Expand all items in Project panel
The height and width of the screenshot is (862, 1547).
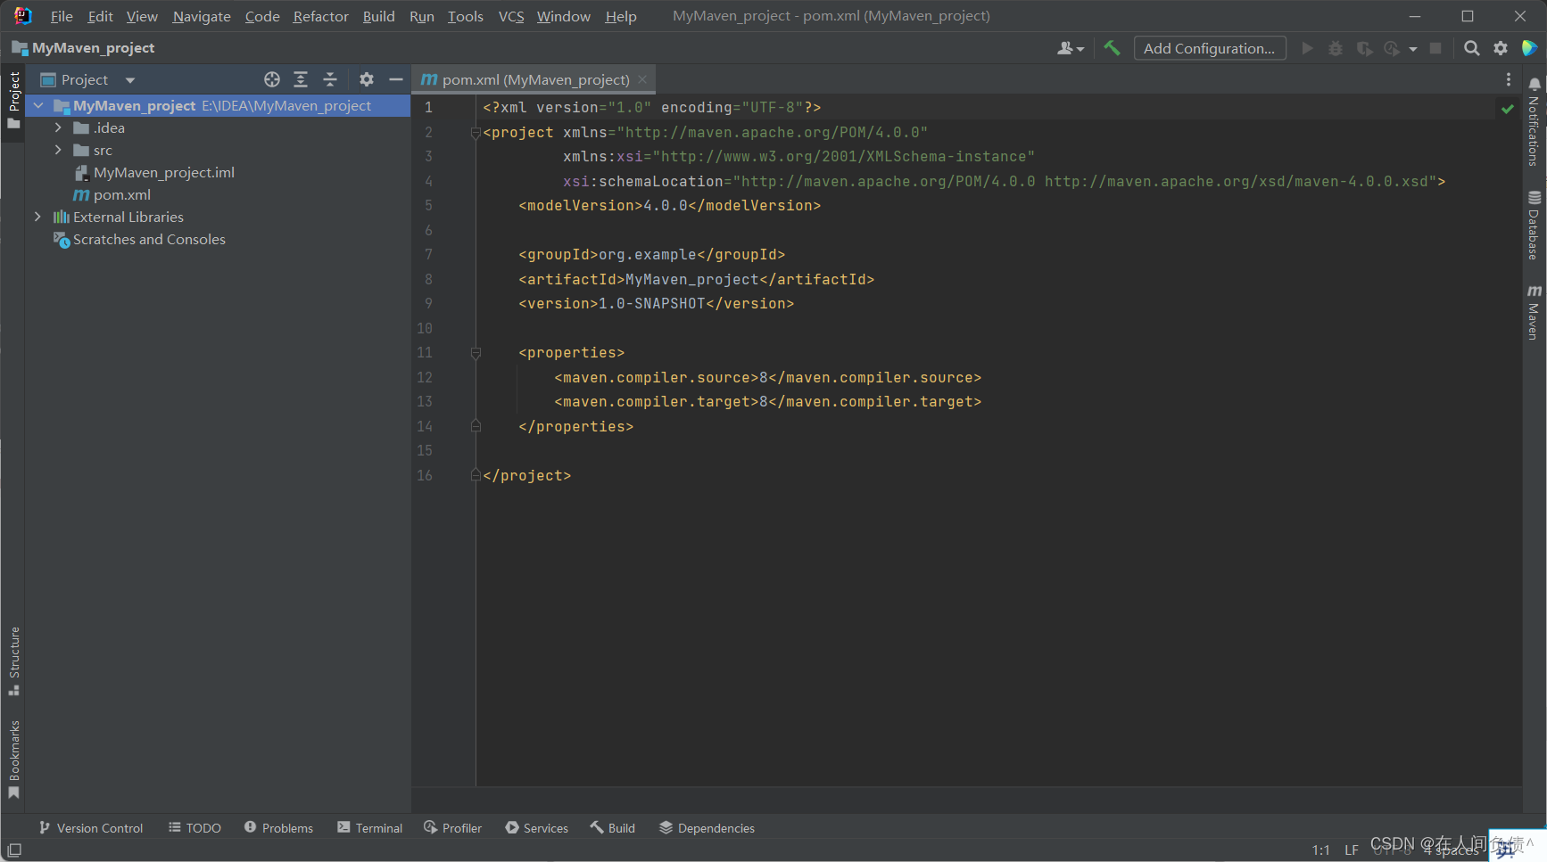(301, 79)
